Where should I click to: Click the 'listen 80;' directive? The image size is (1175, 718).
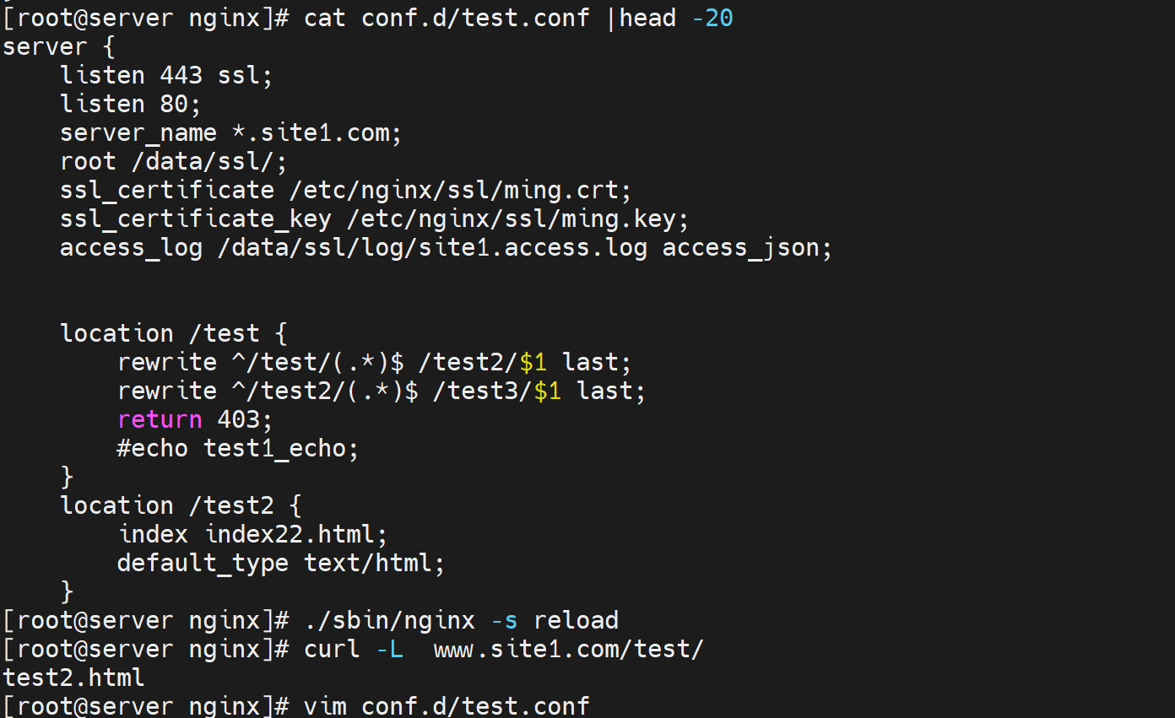(x=131, y=104)
